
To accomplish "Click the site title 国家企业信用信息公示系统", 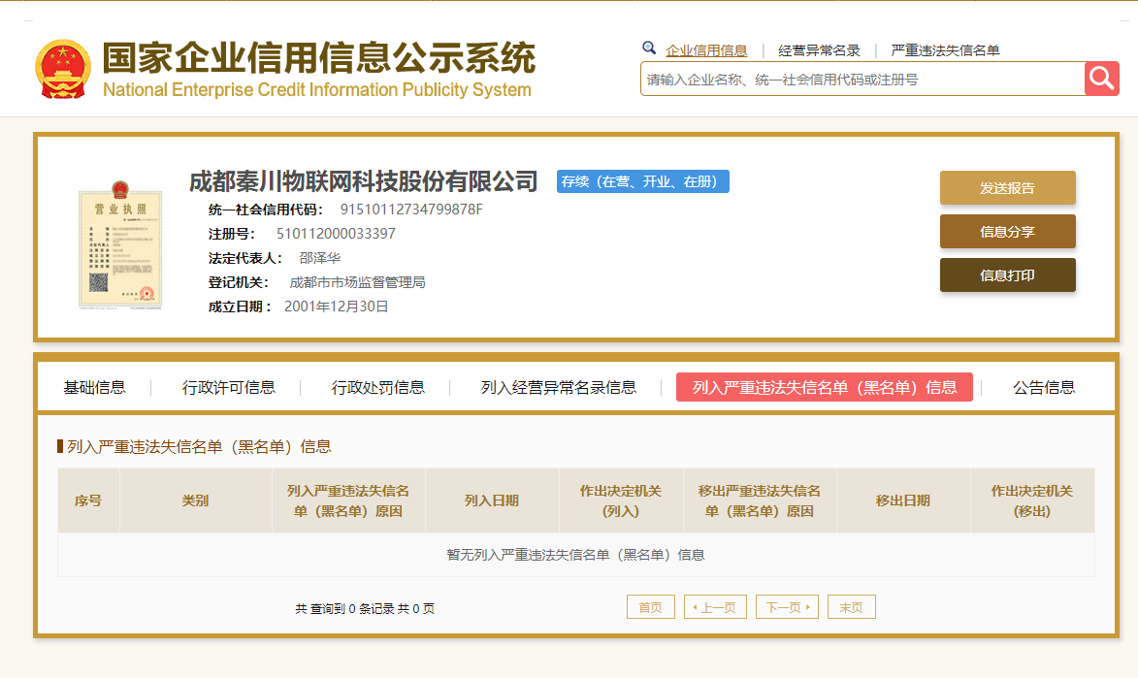I will tap(318, 58).
